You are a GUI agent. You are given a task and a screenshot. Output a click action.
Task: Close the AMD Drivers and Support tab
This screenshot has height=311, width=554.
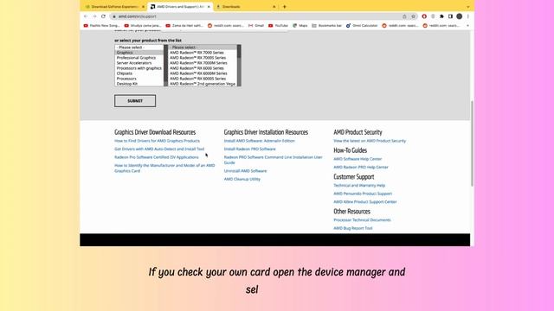click(209, 7)
